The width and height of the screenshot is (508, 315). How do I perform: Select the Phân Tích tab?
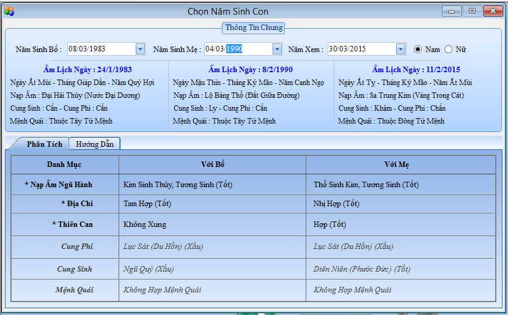(44, 144)
